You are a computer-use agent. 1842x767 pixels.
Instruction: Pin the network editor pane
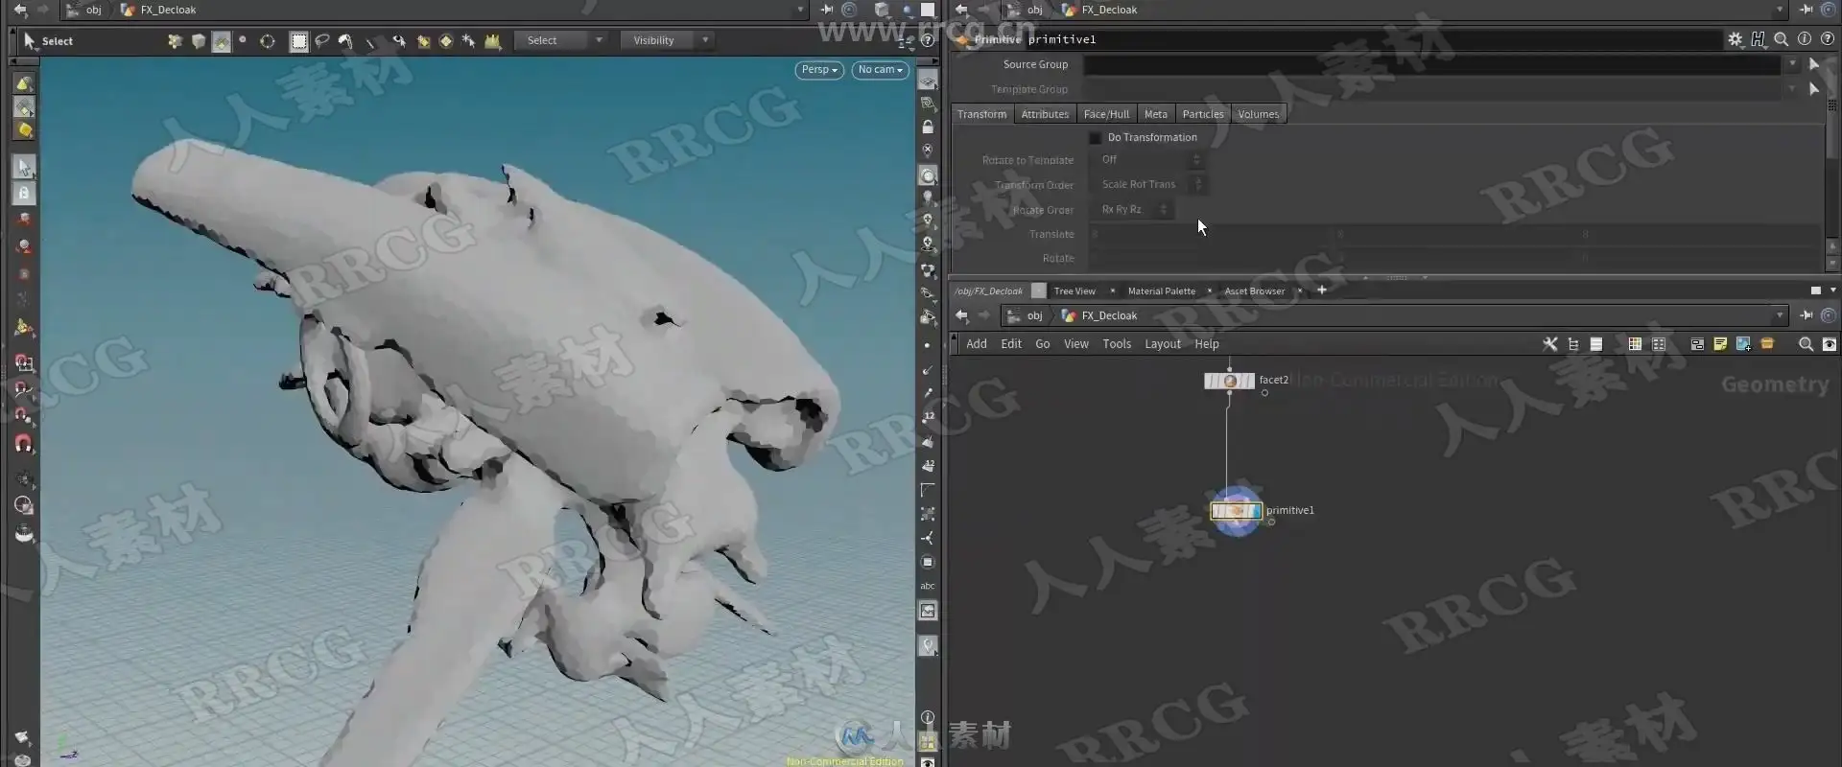pyautogui.click(x=1806, y=315)
